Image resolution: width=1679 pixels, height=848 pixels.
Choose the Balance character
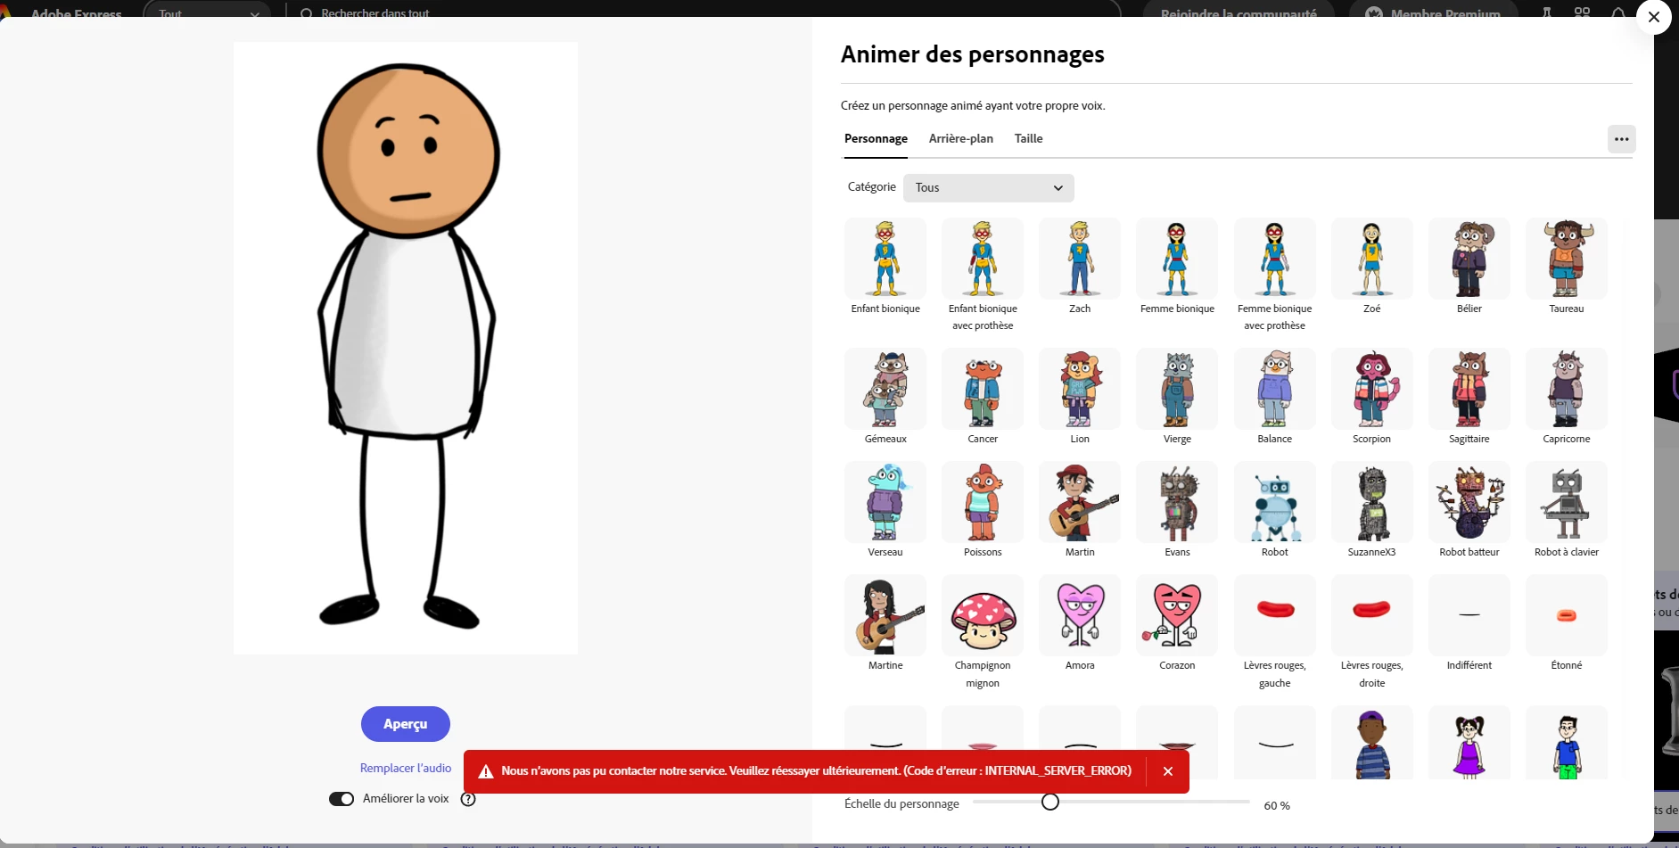pyautogui.click(x=1275, y=389)
